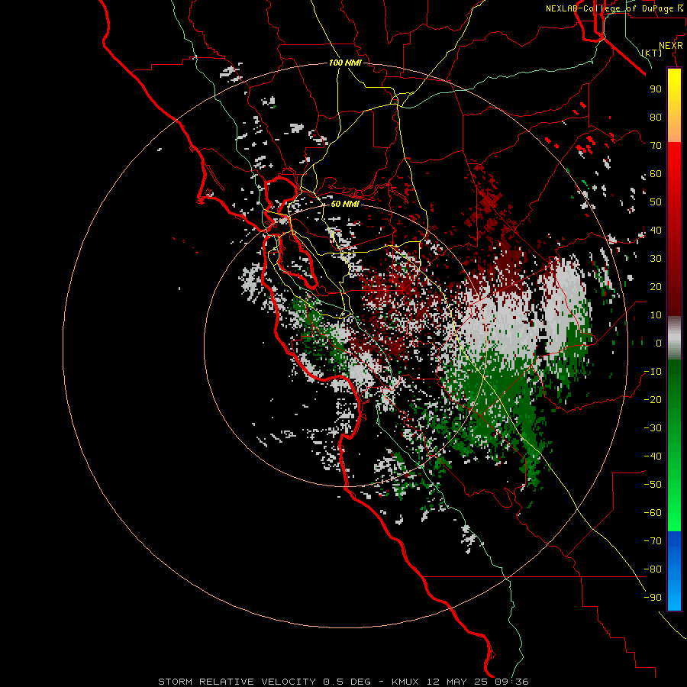Click the "NEXR" label above the color scale
The image size is (687, 687).
[x=671, y=46]
